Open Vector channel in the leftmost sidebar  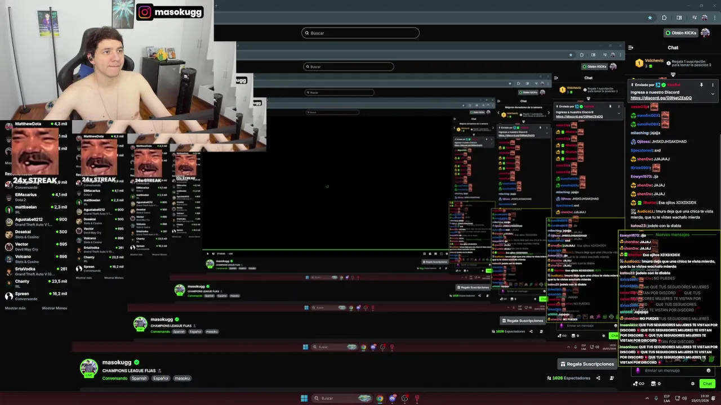tap(37, 246)
